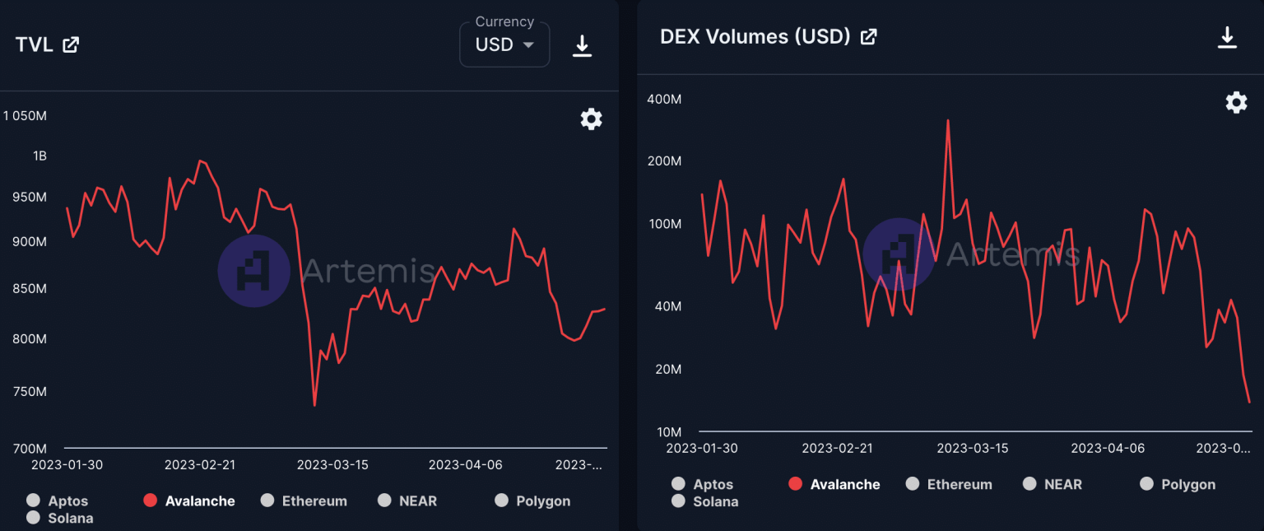
Task: Open the TVL chart settings gear
Action: tap(591, 119)
